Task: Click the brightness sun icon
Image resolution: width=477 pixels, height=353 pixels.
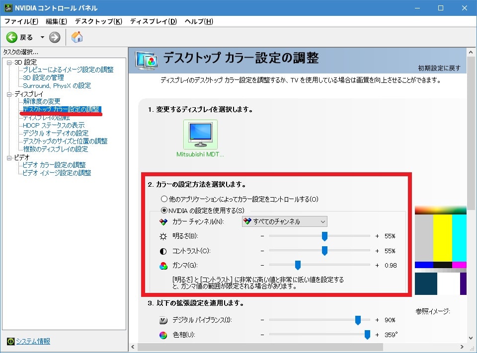Action: tap(163, 236)
